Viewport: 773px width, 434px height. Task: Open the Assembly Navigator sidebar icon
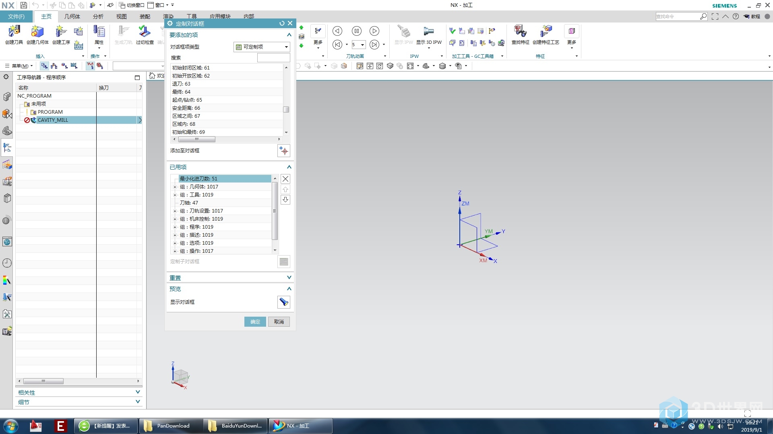coord(7,96)
